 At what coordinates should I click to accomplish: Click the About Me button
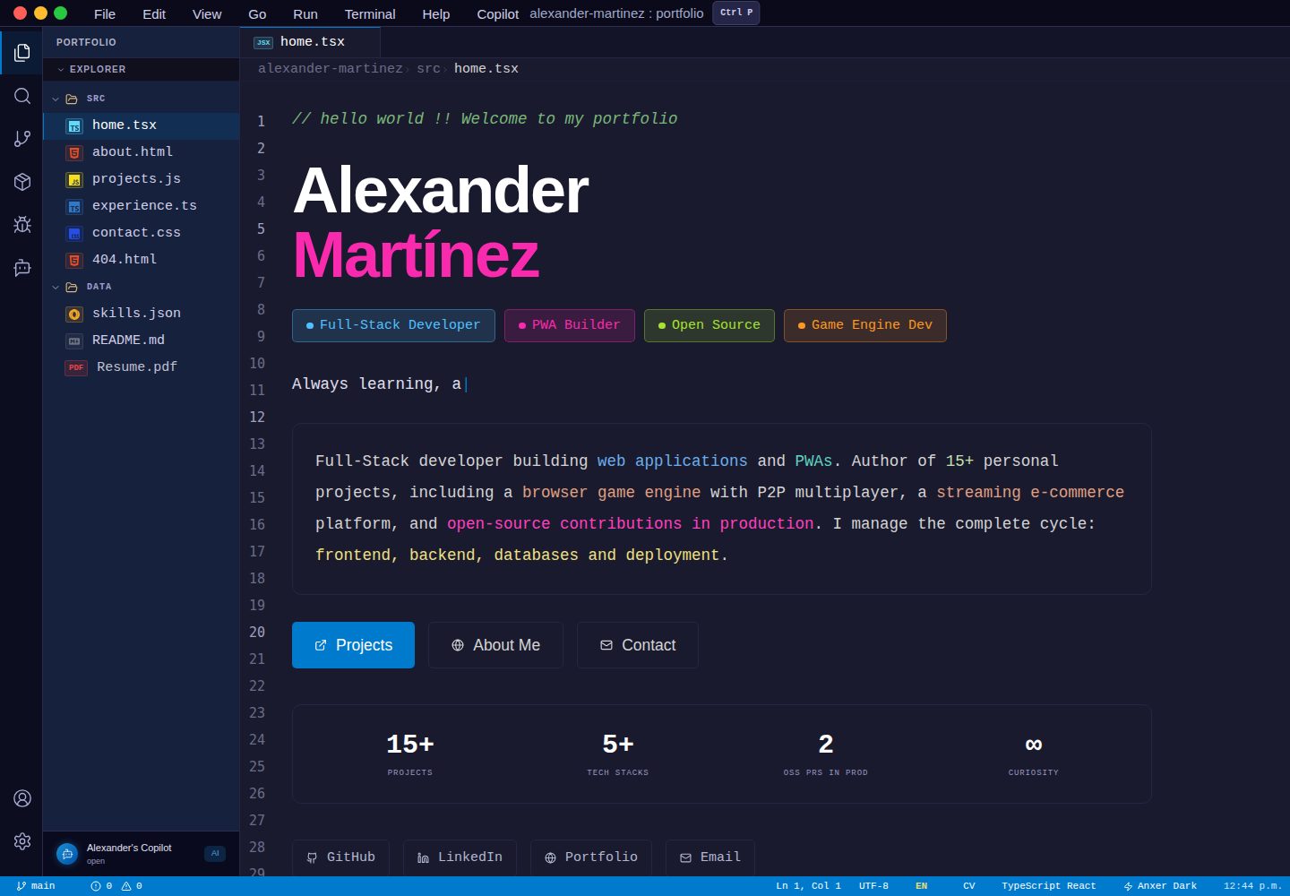pos(495,645)
